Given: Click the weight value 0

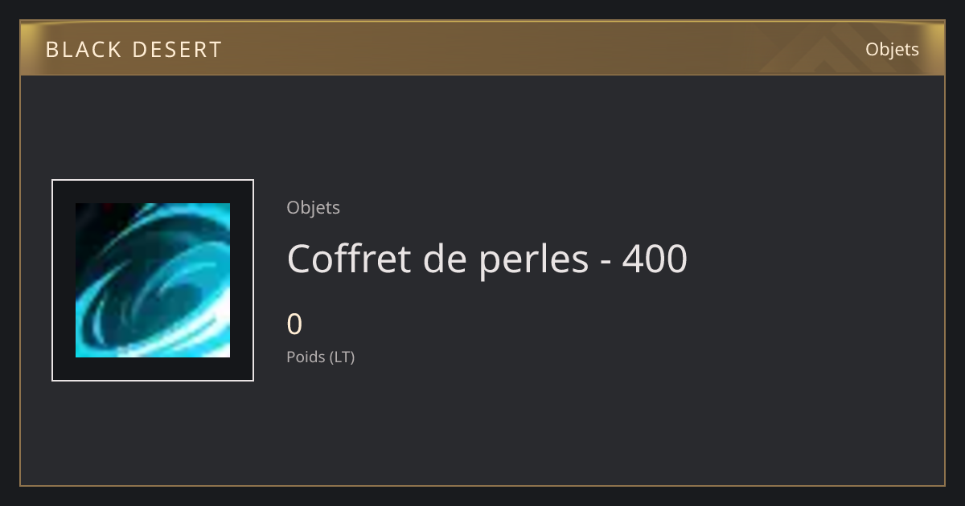Looking at the screenshot, I should (x=294, y=324).
